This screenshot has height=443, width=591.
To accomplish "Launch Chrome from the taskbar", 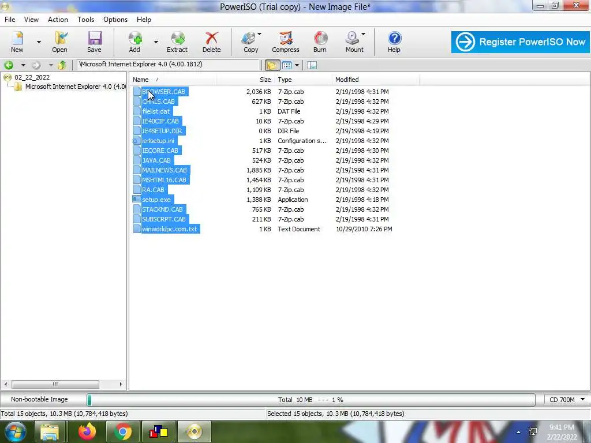I will tap(122, 431).
